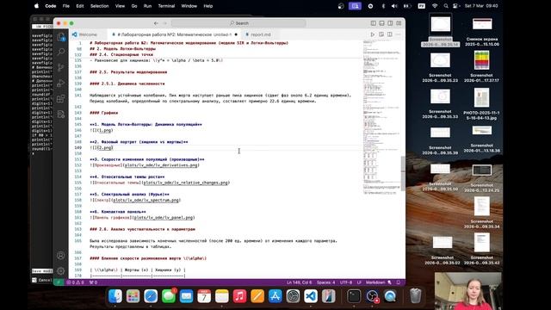
Task: Open the notifications bell in status bar
Action: (x=399, y=282)
